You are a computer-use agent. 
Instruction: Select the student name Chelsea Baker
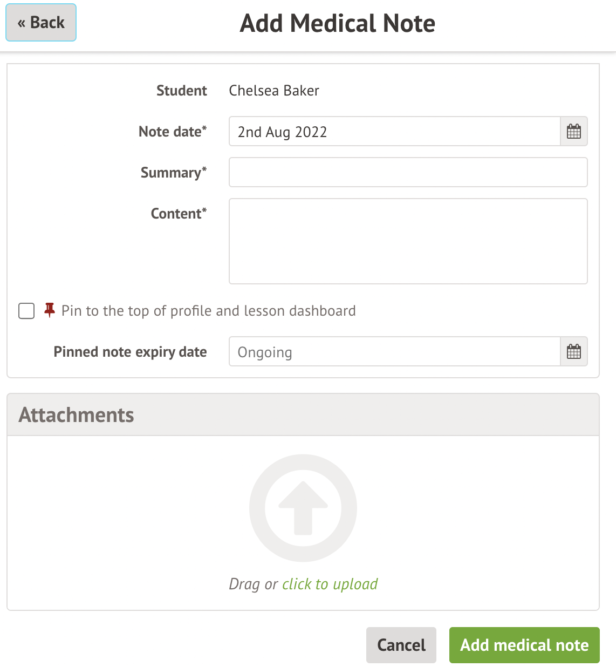pos(274,91)
